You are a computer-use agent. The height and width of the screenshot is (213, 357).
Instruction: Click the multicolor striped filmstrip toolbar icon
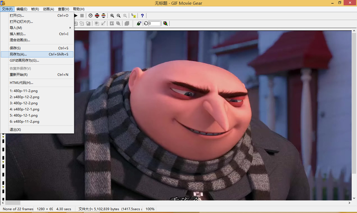click(103, 16)
